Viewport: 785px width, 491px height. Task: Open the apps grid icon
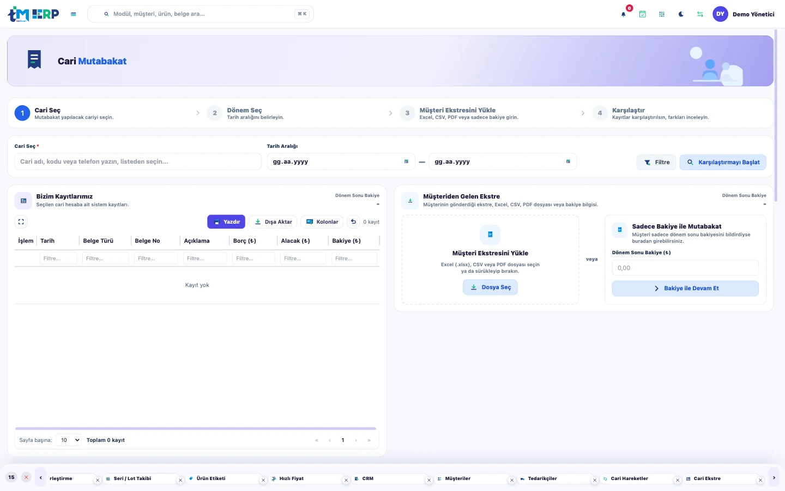coord(662,14)
